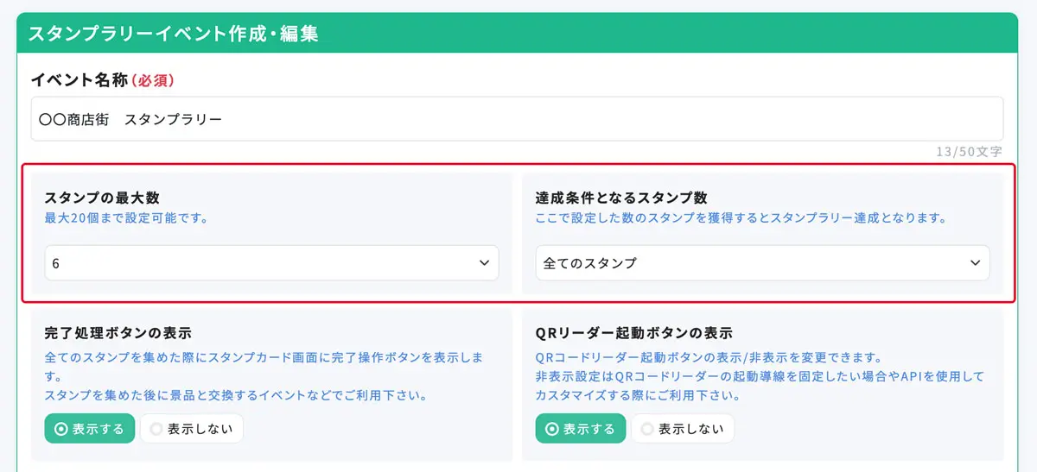
Task: Click the イベント名称 (必須) label
Action: click(x=104, y=80)
